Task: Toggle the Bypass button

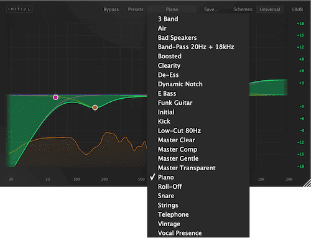Action: (x=111, y=9)
